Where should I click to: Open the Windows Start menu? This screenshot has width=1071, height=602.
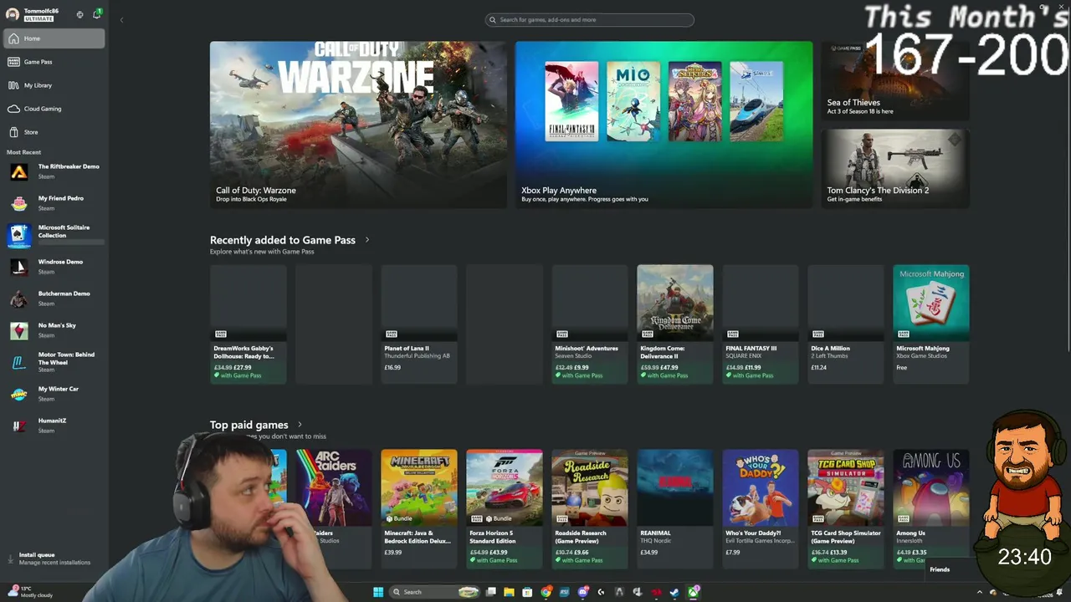point(378,592)
